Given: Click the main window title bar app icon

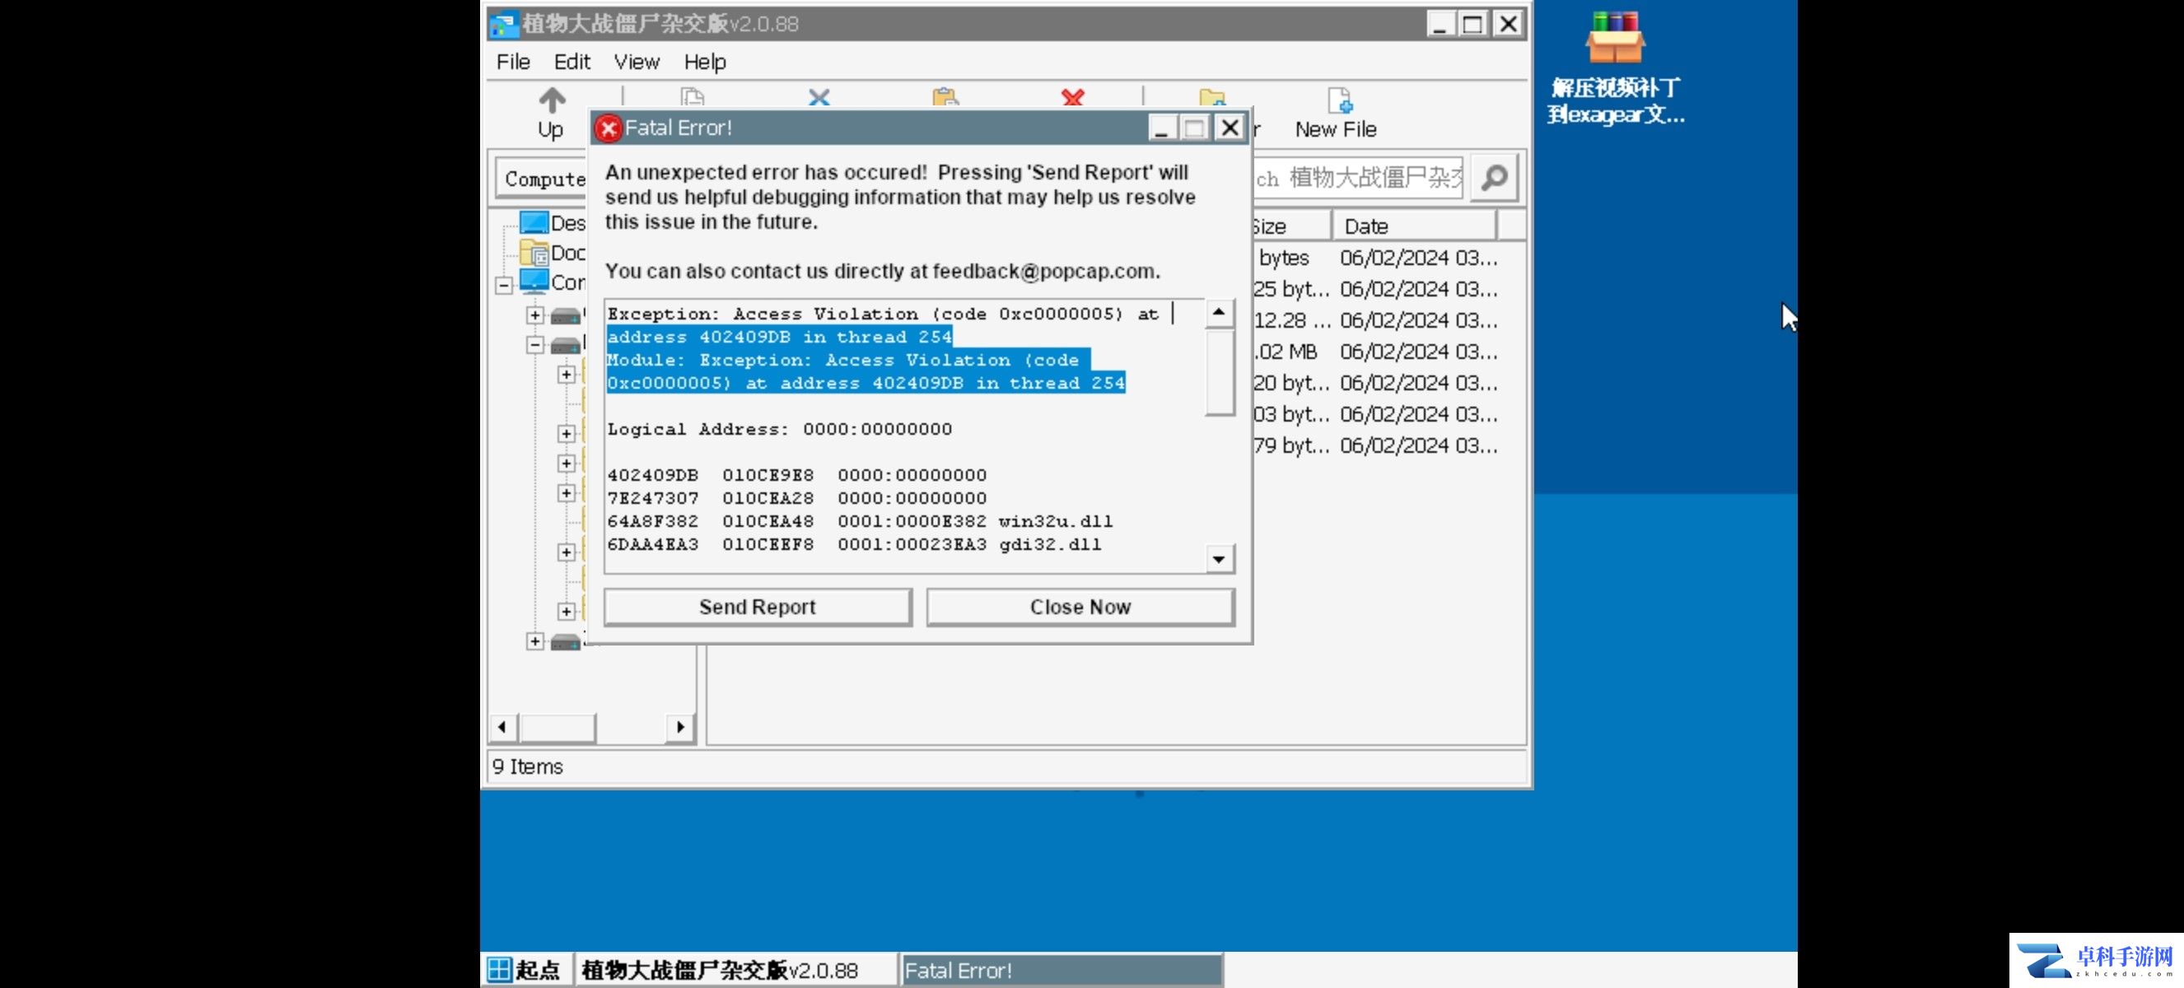Looking at the screenshot, I should tap(504, 24).
